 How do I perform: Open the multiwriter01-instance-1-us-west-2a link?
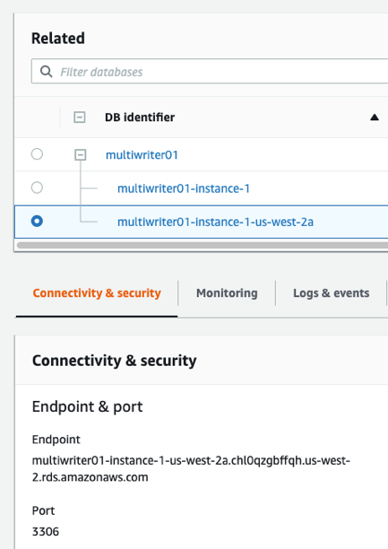tap(215, 222)
